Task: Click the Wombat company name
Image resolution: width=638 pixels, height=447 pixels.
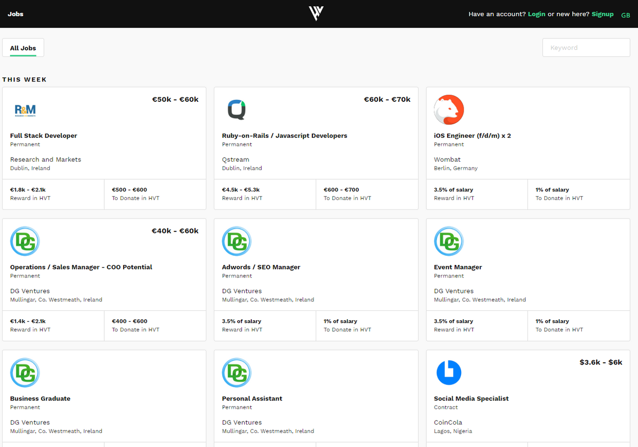Action: pos(447,160)
